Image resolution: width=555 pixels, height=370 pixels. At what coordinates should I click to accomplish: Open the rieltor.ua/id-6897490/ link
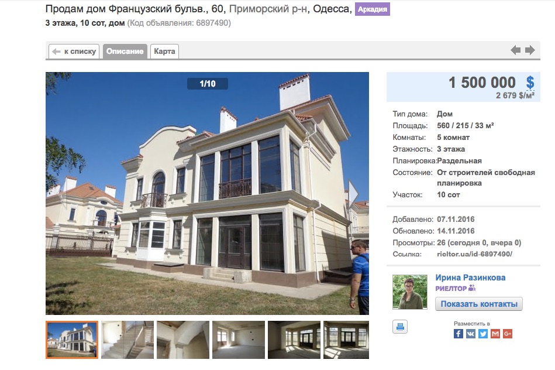[x=474, y=254]
